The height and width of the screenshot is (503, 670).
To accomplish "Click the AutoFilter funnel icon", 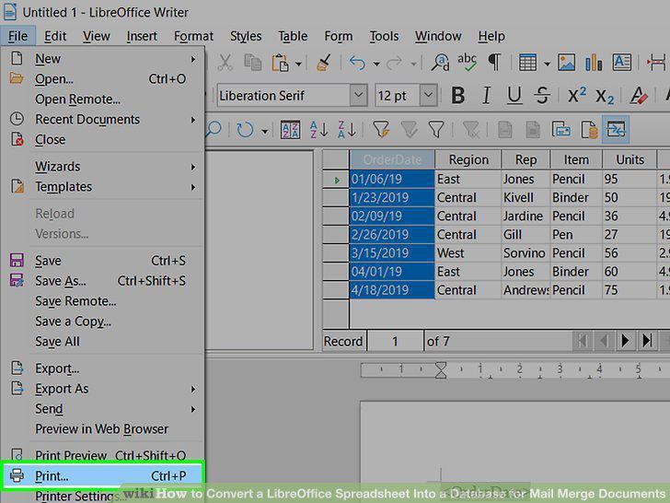I will click(381, 130).
